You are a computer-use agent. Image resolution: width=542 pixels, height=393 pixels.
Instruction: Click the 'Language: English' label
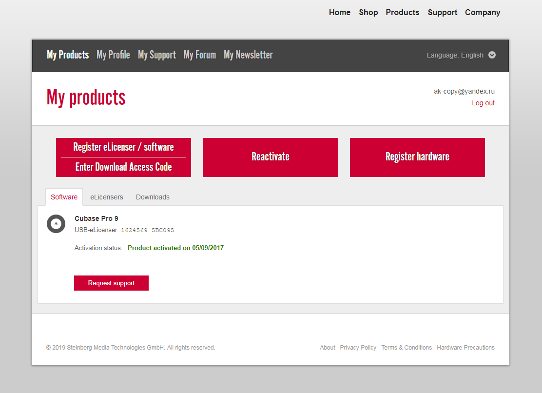pos(455,55)
